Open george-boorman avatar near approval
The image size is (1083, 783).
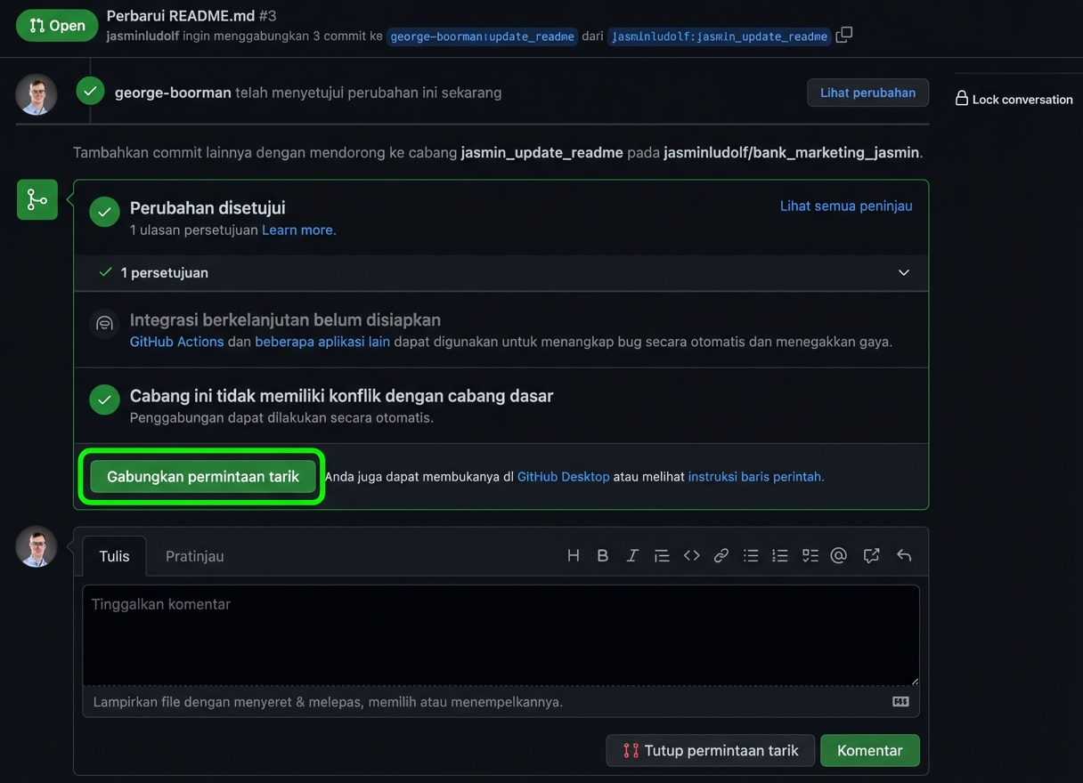pyautogui.click(x=37, y=94)
